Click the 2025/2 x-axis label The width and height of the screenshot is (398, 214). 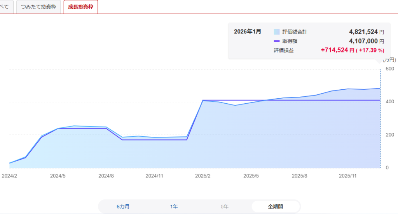(x=202, y=176)
